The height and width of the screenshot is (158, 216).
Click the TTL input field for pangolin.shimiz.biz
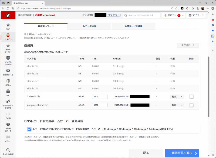coord(100,105)
